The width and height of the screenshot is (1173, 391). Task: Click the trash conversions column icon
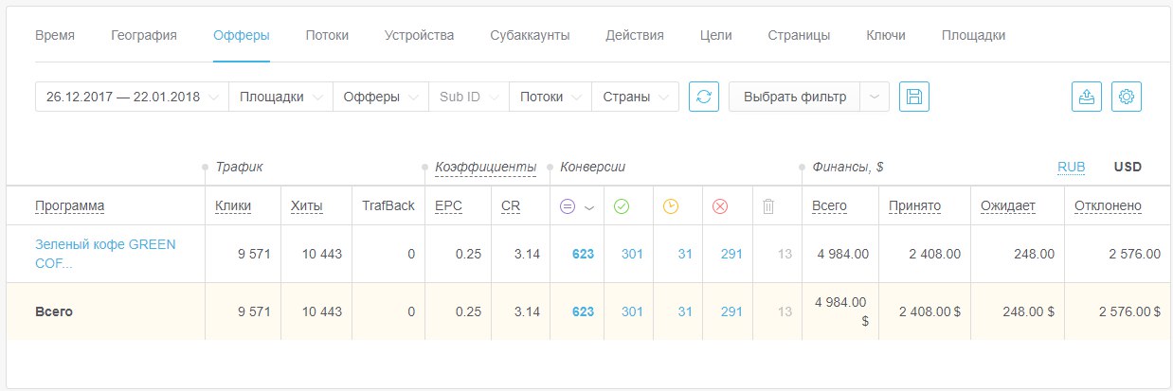click(768, 206)
